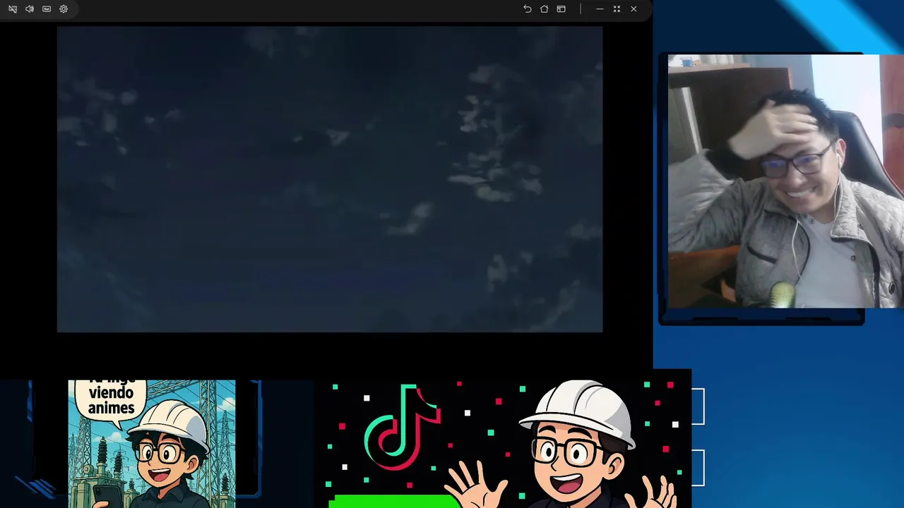
Task: Open the settings gear in title bar
Action: click(x=64, y=9)
